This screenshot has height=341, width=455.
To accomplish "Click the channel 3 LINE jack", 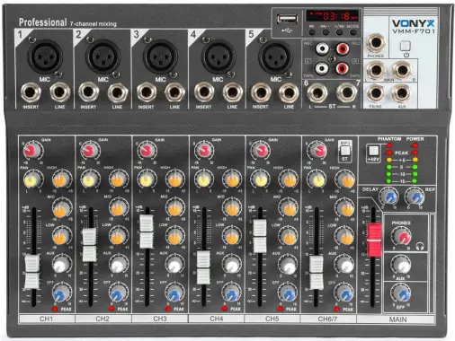I will (x=175, y=92).
